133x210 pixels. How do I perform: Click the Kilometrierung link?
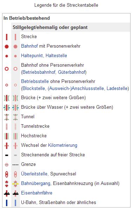[x=62, y=145]
